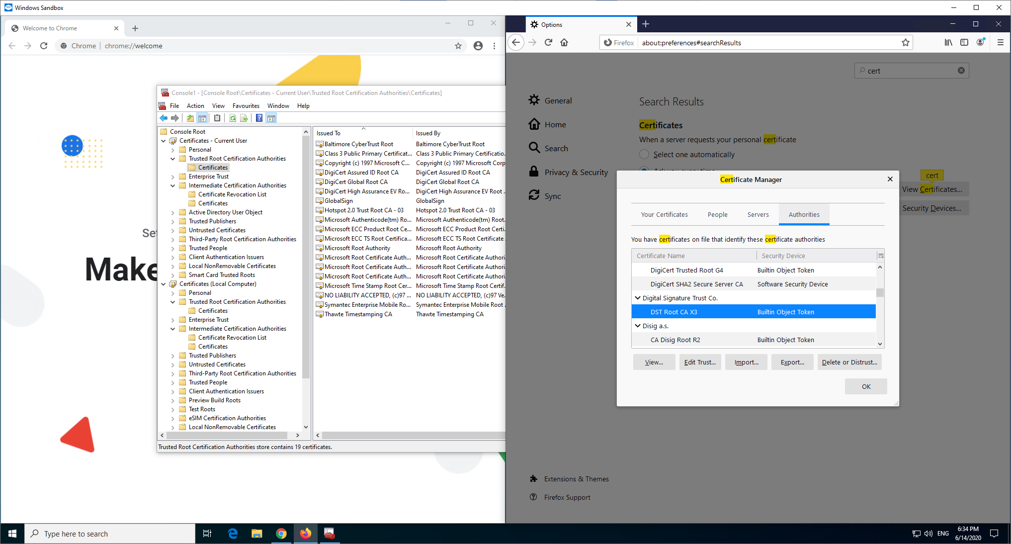Select one automatically radio button
Image resolution: width=1011 pixels, height=544 pixels.
644,155
